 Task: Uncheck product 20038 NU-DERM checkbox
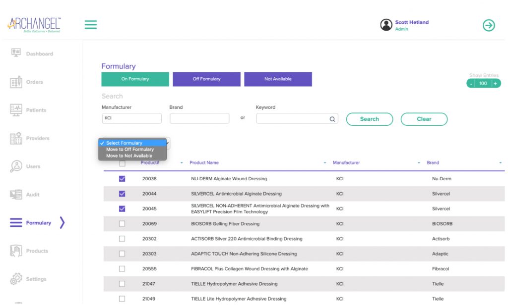pos(122,179)
